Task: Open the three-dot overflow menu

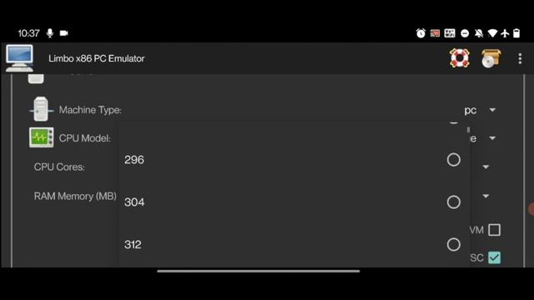Action: (520, 58)
